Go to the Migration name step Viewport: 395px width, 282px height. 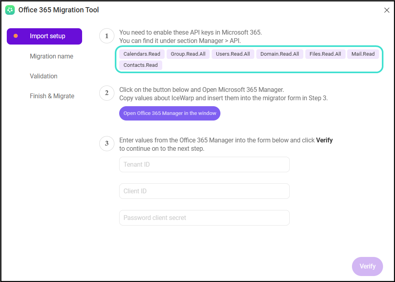pyautogui.click(x=51, y=56)
